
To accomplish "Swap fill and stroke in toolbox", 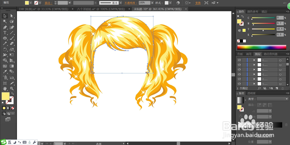I will tap(12, 93).
